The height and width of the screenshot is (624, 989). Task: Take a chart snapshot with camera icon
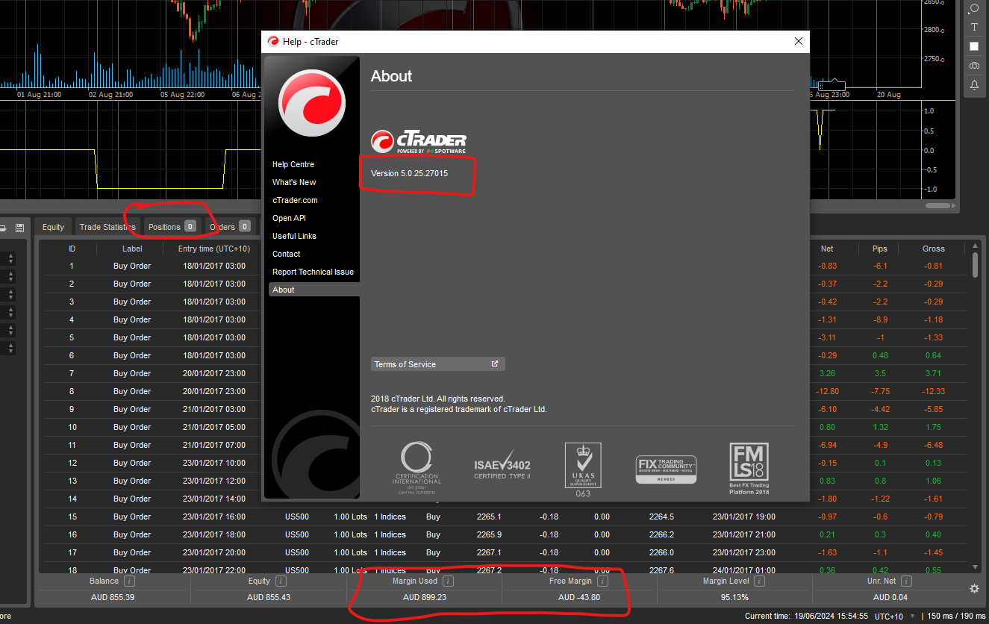click(974, 66)
